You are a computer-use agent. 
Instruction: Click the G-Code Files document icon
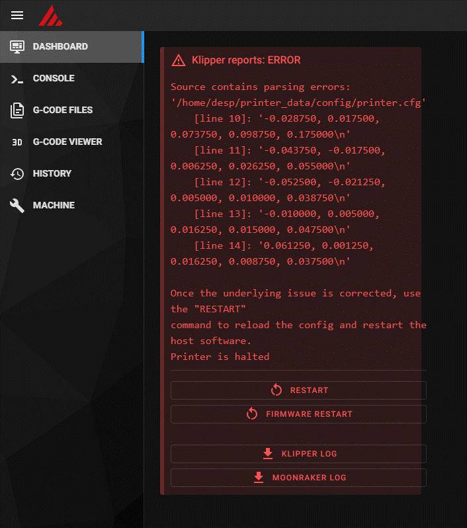pos(17,110)
